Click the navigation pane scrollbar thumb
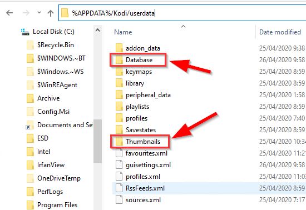The width and height of the screenshot is (306, 210). coord(97,141)
